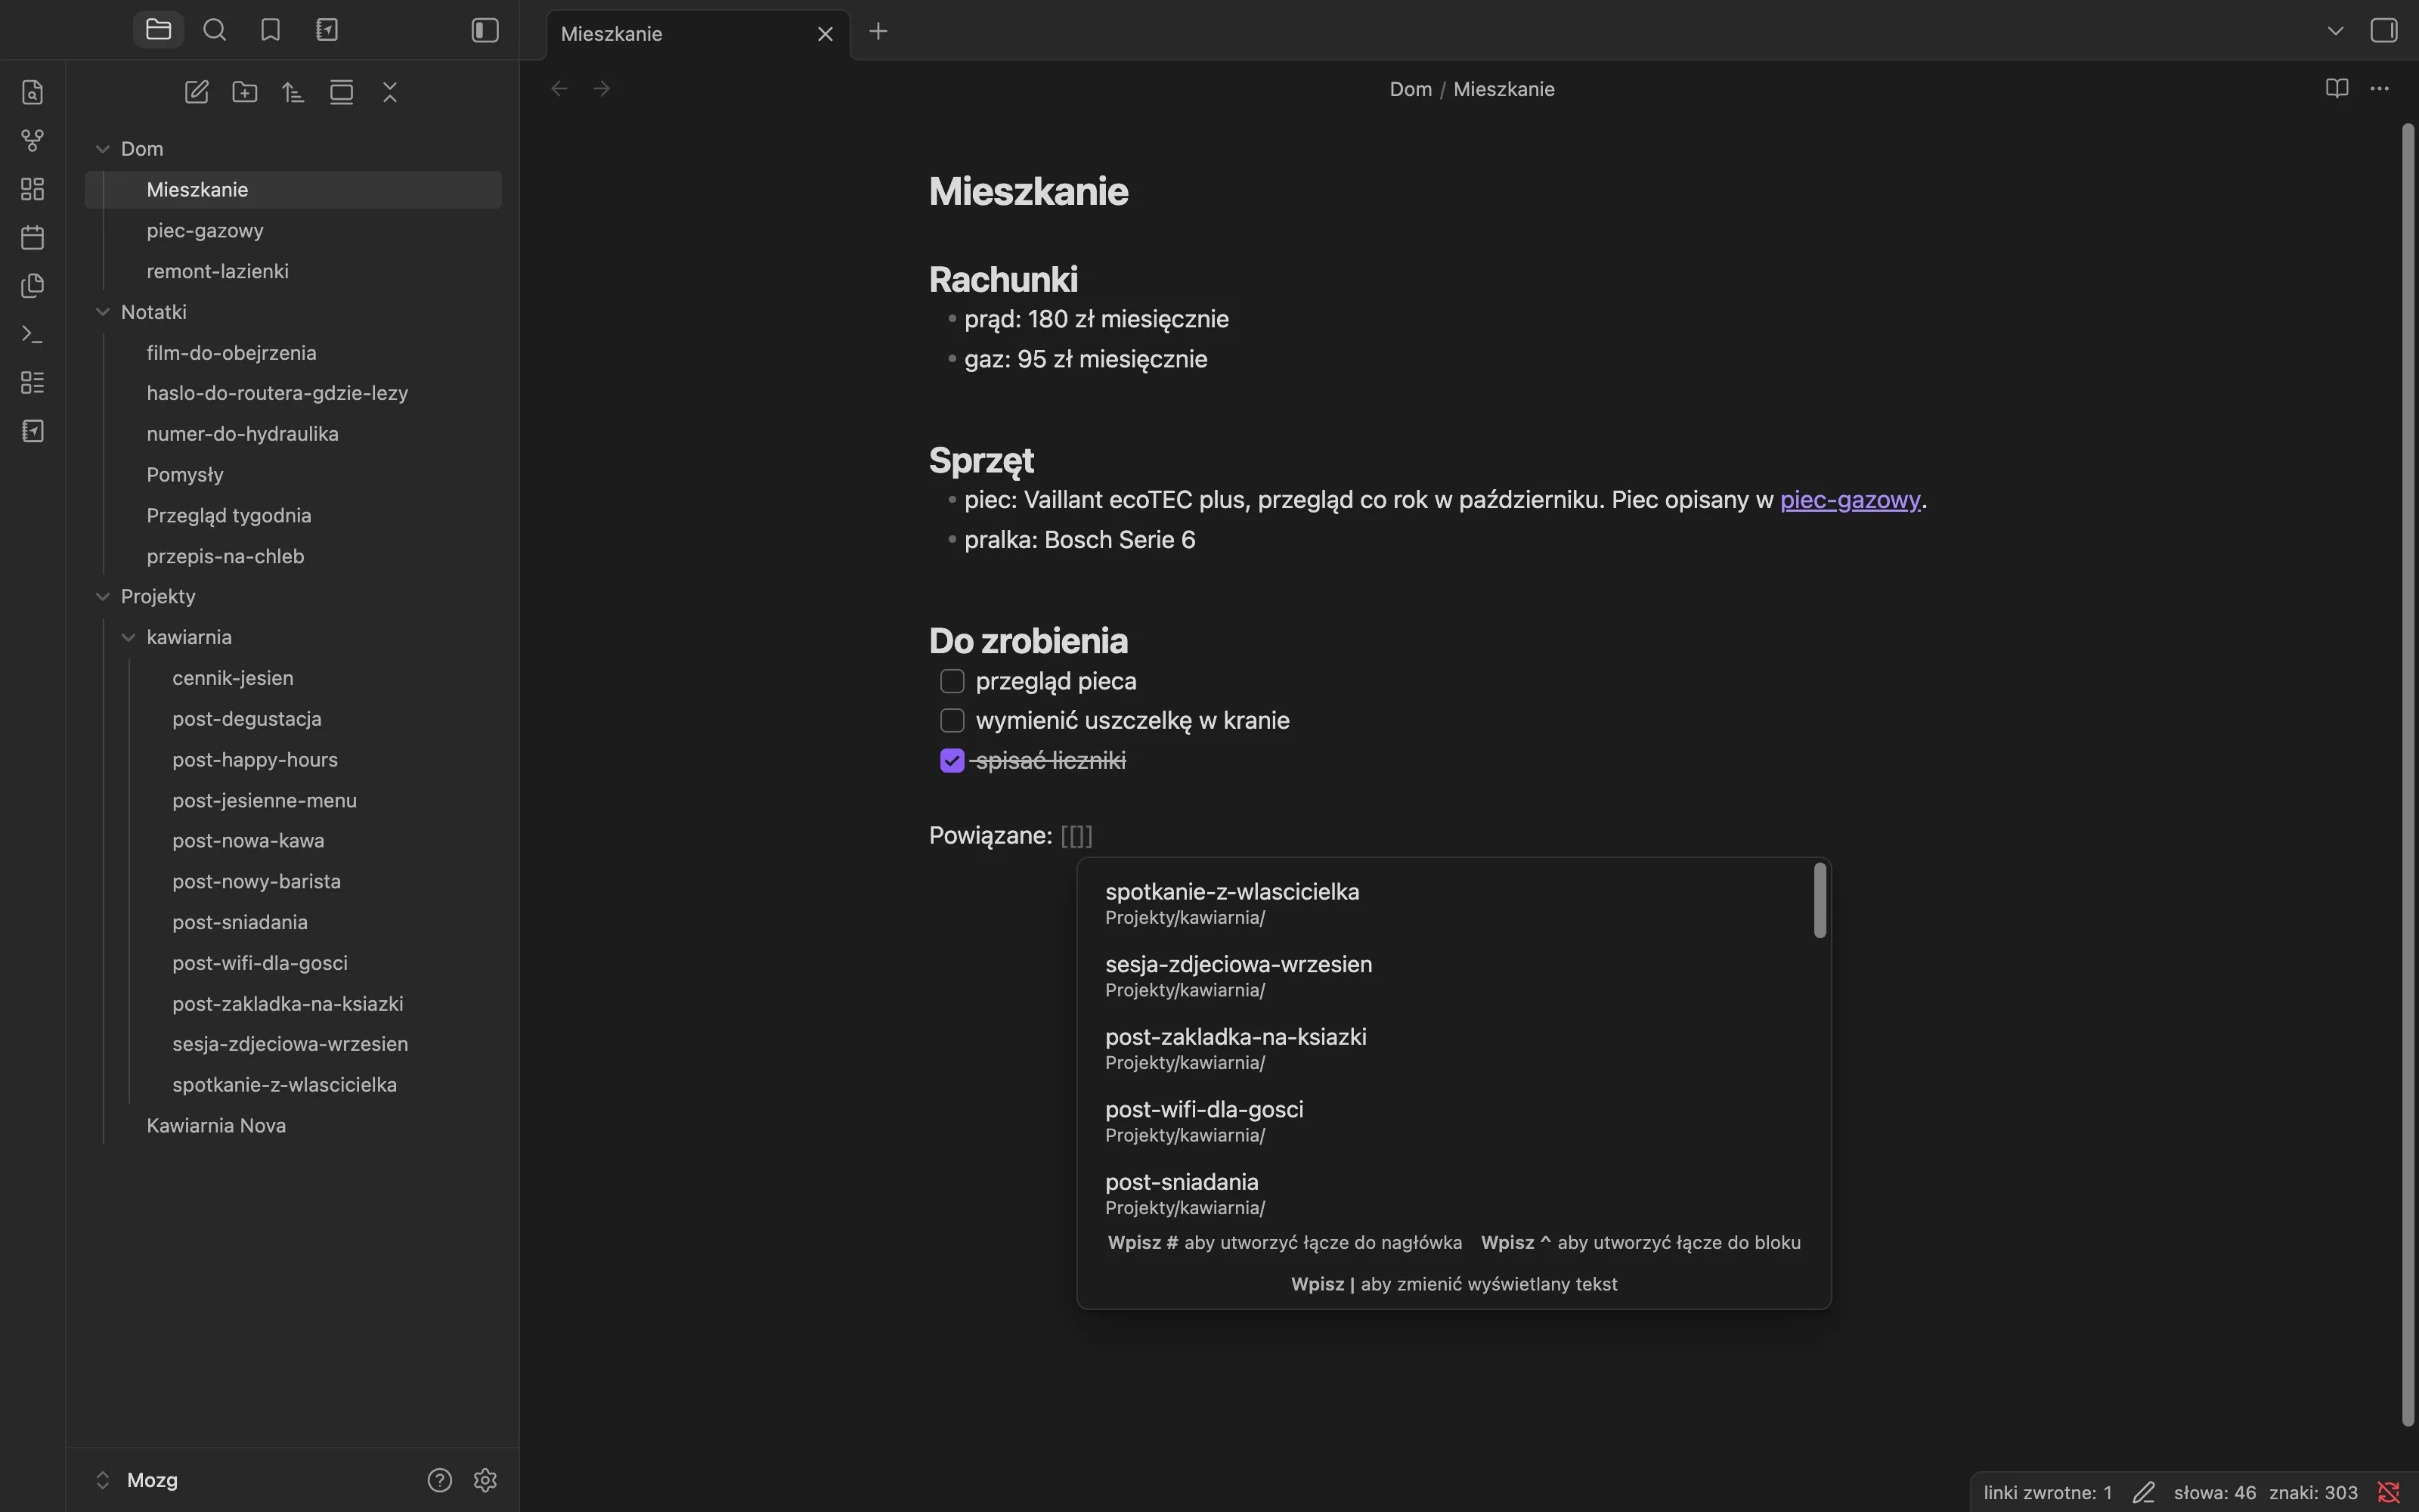2419x1512 pixels.
Task: Toggle the right sidebar
Action: pyautogui.click(x=2384, y=30)
